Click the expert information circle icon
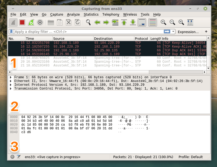This screenshot has height=167, width=217. tap(12, 157)
